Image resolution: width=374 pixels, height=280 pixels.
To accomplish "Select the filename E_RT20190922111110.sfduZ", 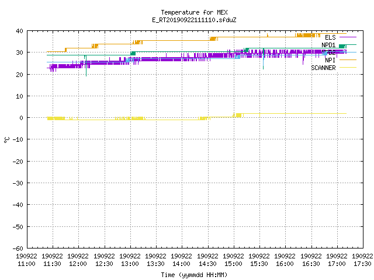I will [x=194, y=20].
